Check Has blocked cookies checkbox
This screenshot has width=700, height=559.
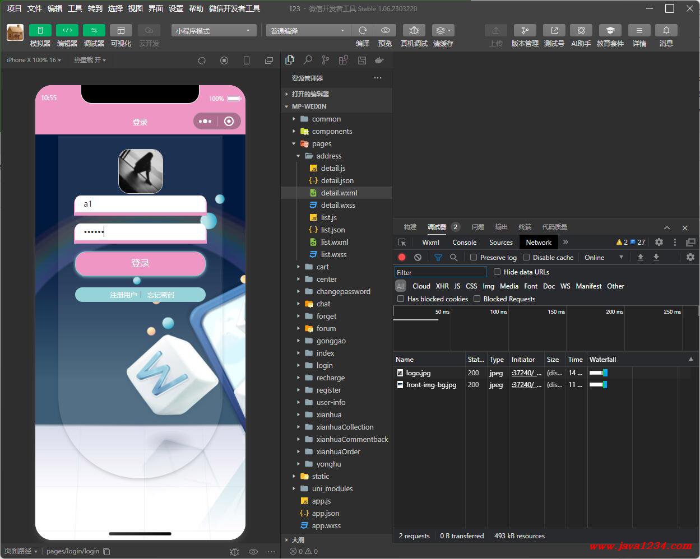[401, 299]
